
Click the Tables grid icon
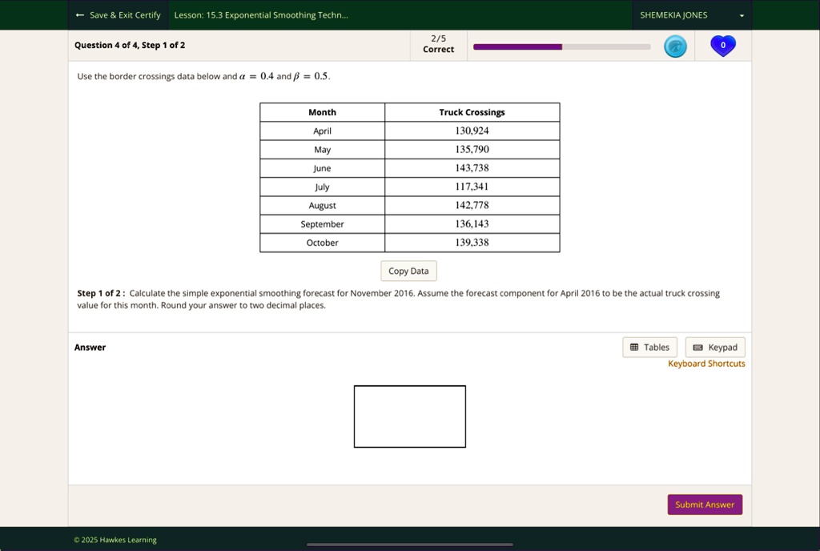pyautogui.click(x=634, y=347)
